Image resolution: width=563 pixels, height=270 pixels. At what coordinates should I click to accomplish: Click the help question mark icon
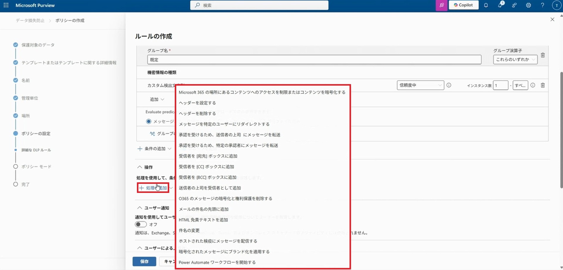click(542, 5)
